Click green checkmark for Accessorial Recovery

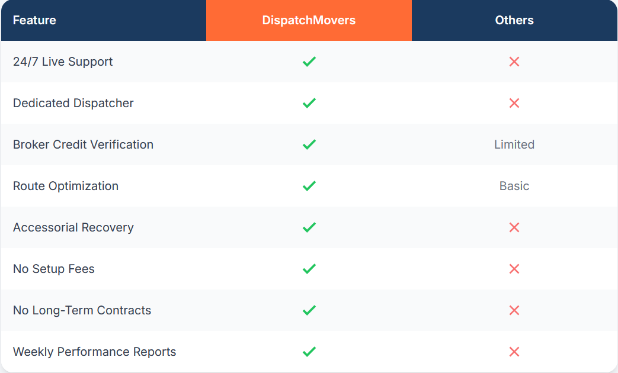coord(309,227)
